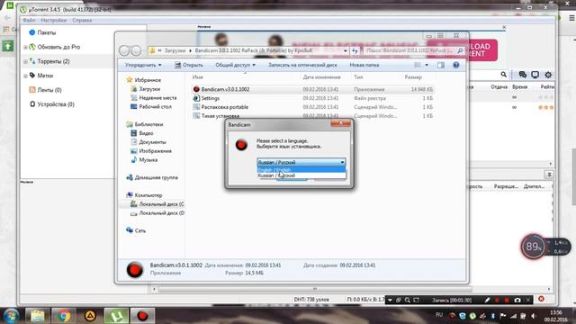Click the uTorrent remote monitor icon

tap(535, 75)
